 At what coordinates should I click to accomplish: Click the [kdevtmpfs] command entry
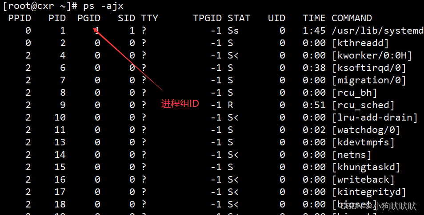click(363, 142)
